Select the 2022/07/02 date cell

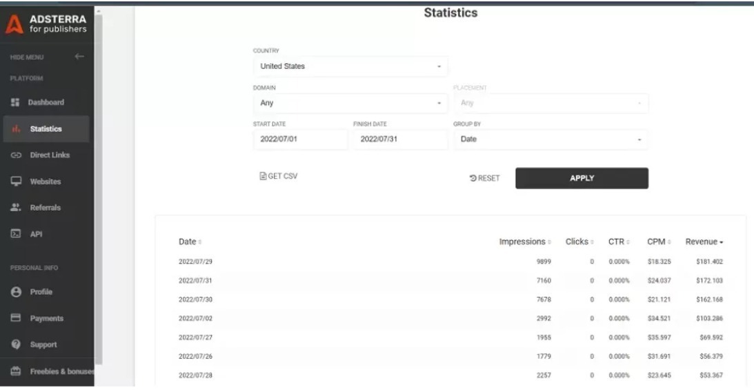[195, 318]
